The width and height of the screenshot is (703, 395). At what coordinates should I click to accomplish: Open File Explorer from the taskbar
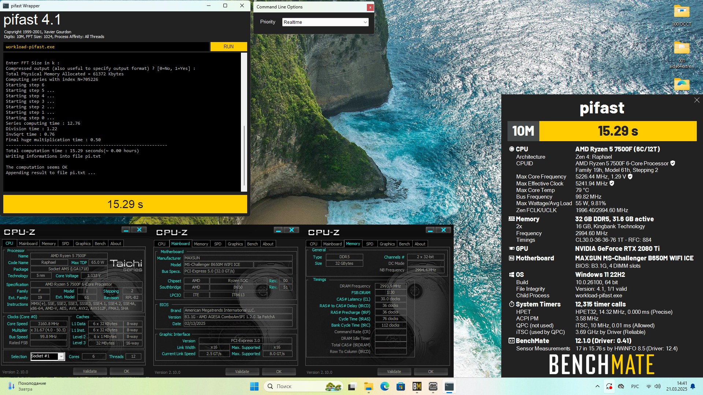point(368,386)
